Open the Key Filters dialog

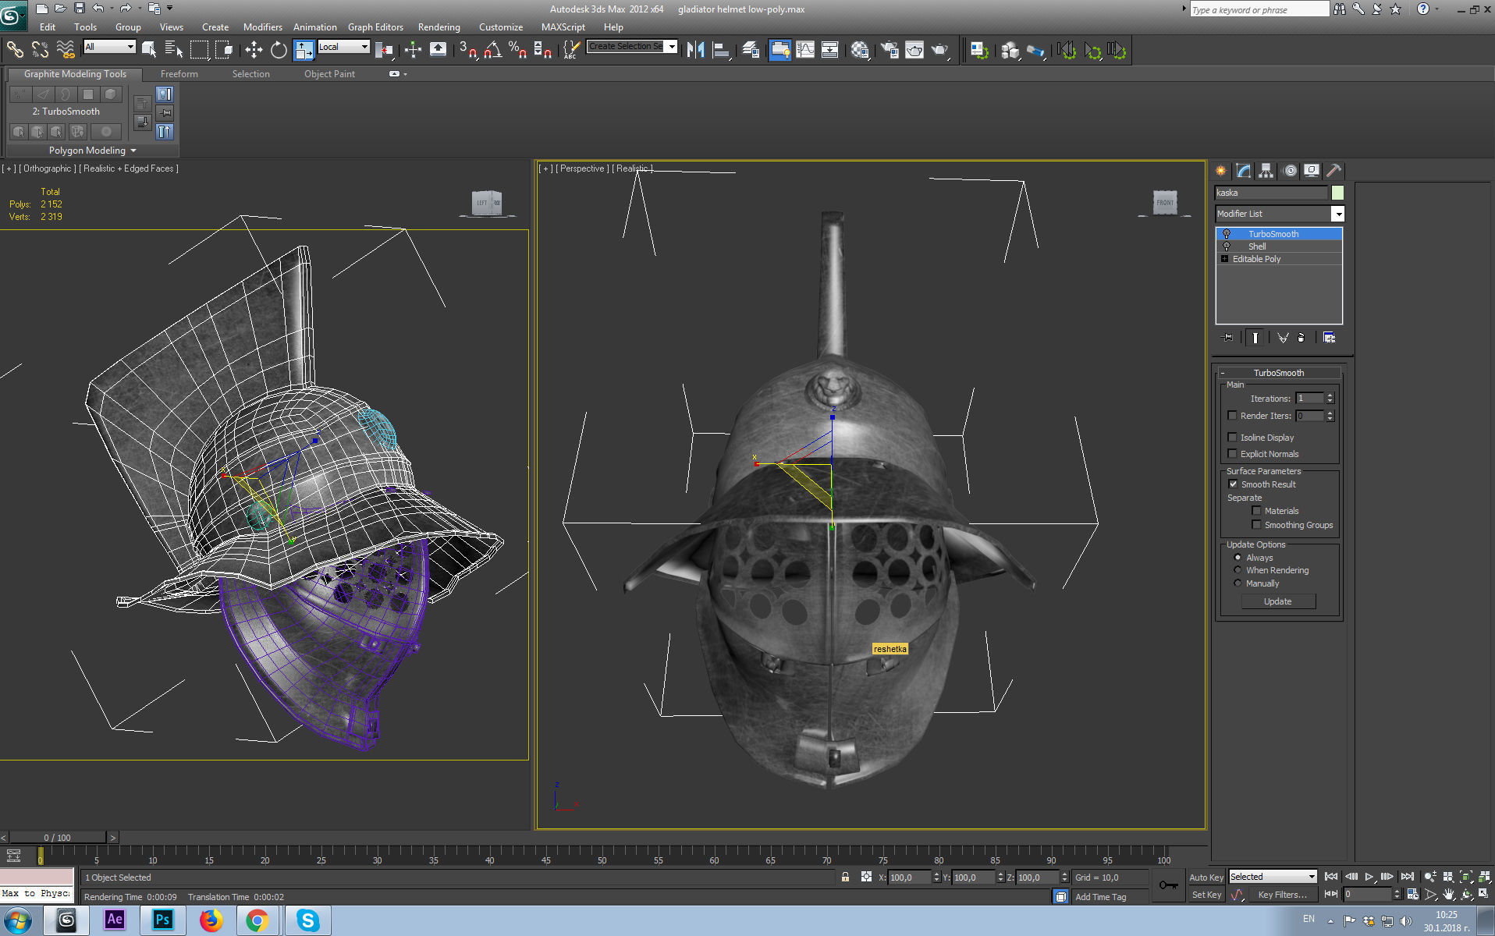tap(1282, 895)
